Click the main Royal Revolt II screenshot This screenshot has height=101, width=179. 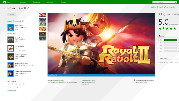(x=101, y=43)
